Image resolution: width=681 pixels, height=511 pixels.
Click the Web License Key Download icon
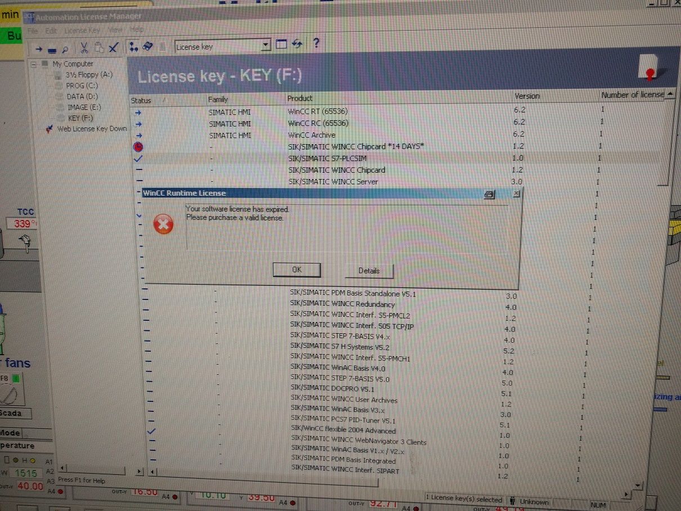coord(49,129)
